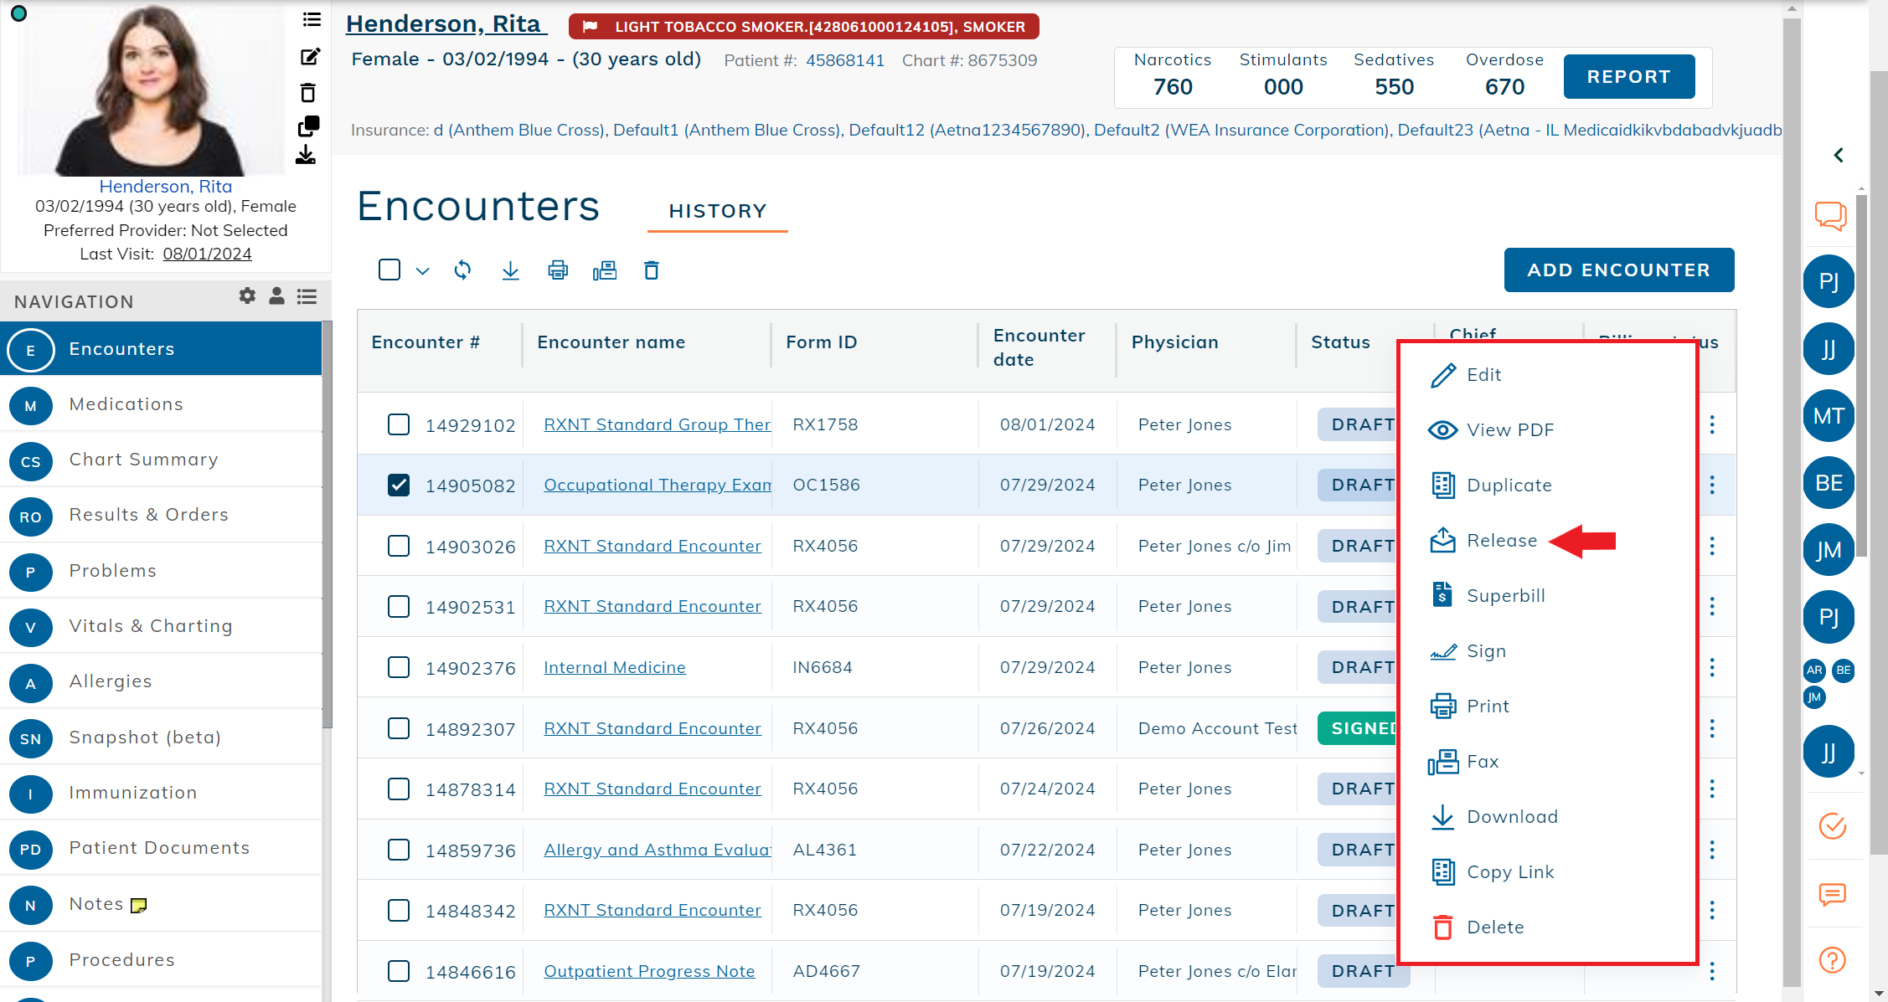
Task: Open navigation settings gear icon
Action: click(x=247, y=296)
